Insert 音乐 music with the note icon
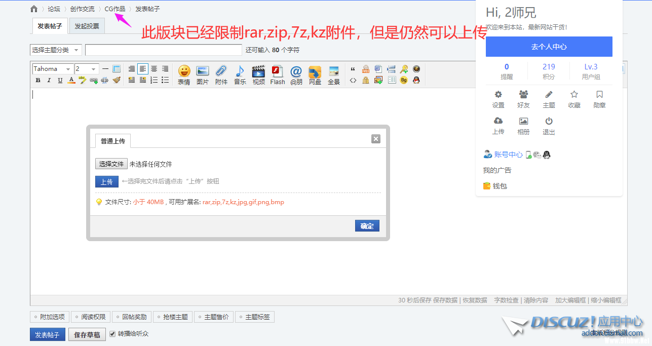The width and height of the screenshot is (652, 346). coord(240,74)
